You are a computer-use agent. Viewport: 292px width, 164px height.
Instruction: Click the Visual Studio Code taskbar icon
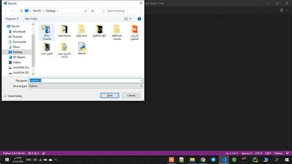tap(224, 159)
